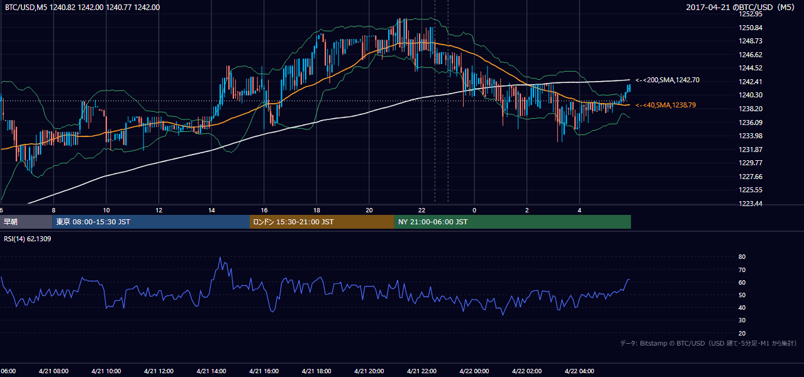Image resolution: width=804 pixels, height=377 pixels.
Task: Click the 1246.62 price axis value
Action: point(751,55)
